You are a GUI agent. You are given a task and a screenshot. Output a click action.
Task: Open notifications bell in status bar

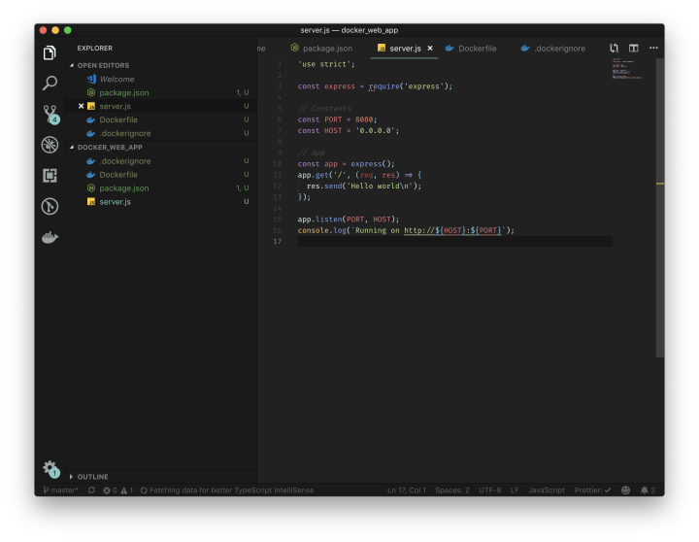click(644, 491)
